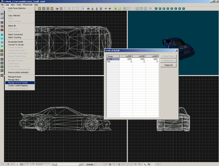Click the four-arrow move tool icon

tap(110, 9)
